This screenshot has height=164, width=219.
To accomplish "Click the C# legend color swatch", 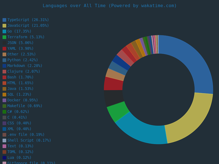I will tap(4, 112).
